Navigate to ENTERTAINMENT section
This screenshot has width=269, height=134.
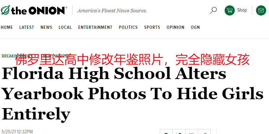click(x=95, y=27)
